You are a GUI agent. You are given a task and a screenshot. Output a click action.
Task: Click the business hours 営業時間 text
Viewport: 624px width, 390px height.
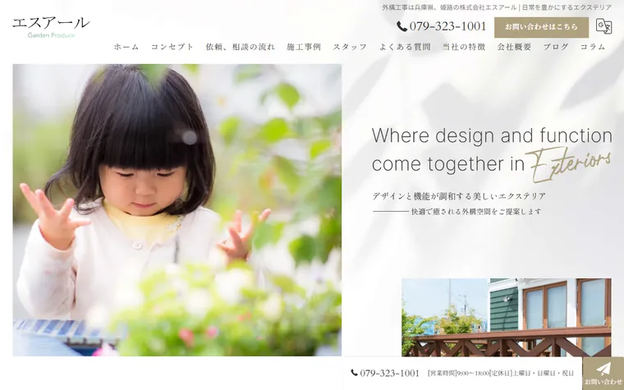[x=501, y=374]
